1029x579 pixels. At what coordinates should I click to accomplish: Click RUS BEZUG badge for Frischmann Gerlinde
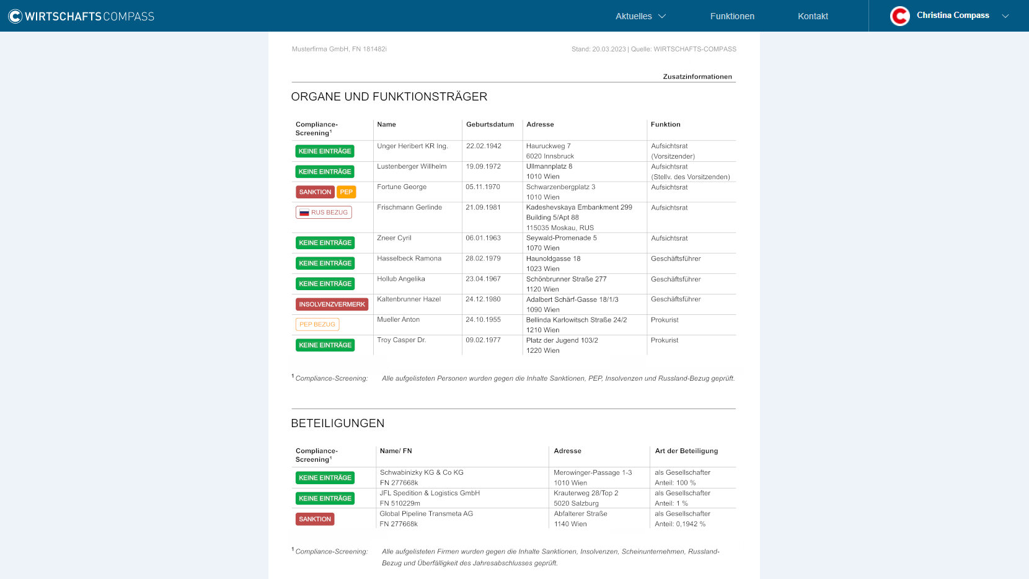[x=324, y=213]
